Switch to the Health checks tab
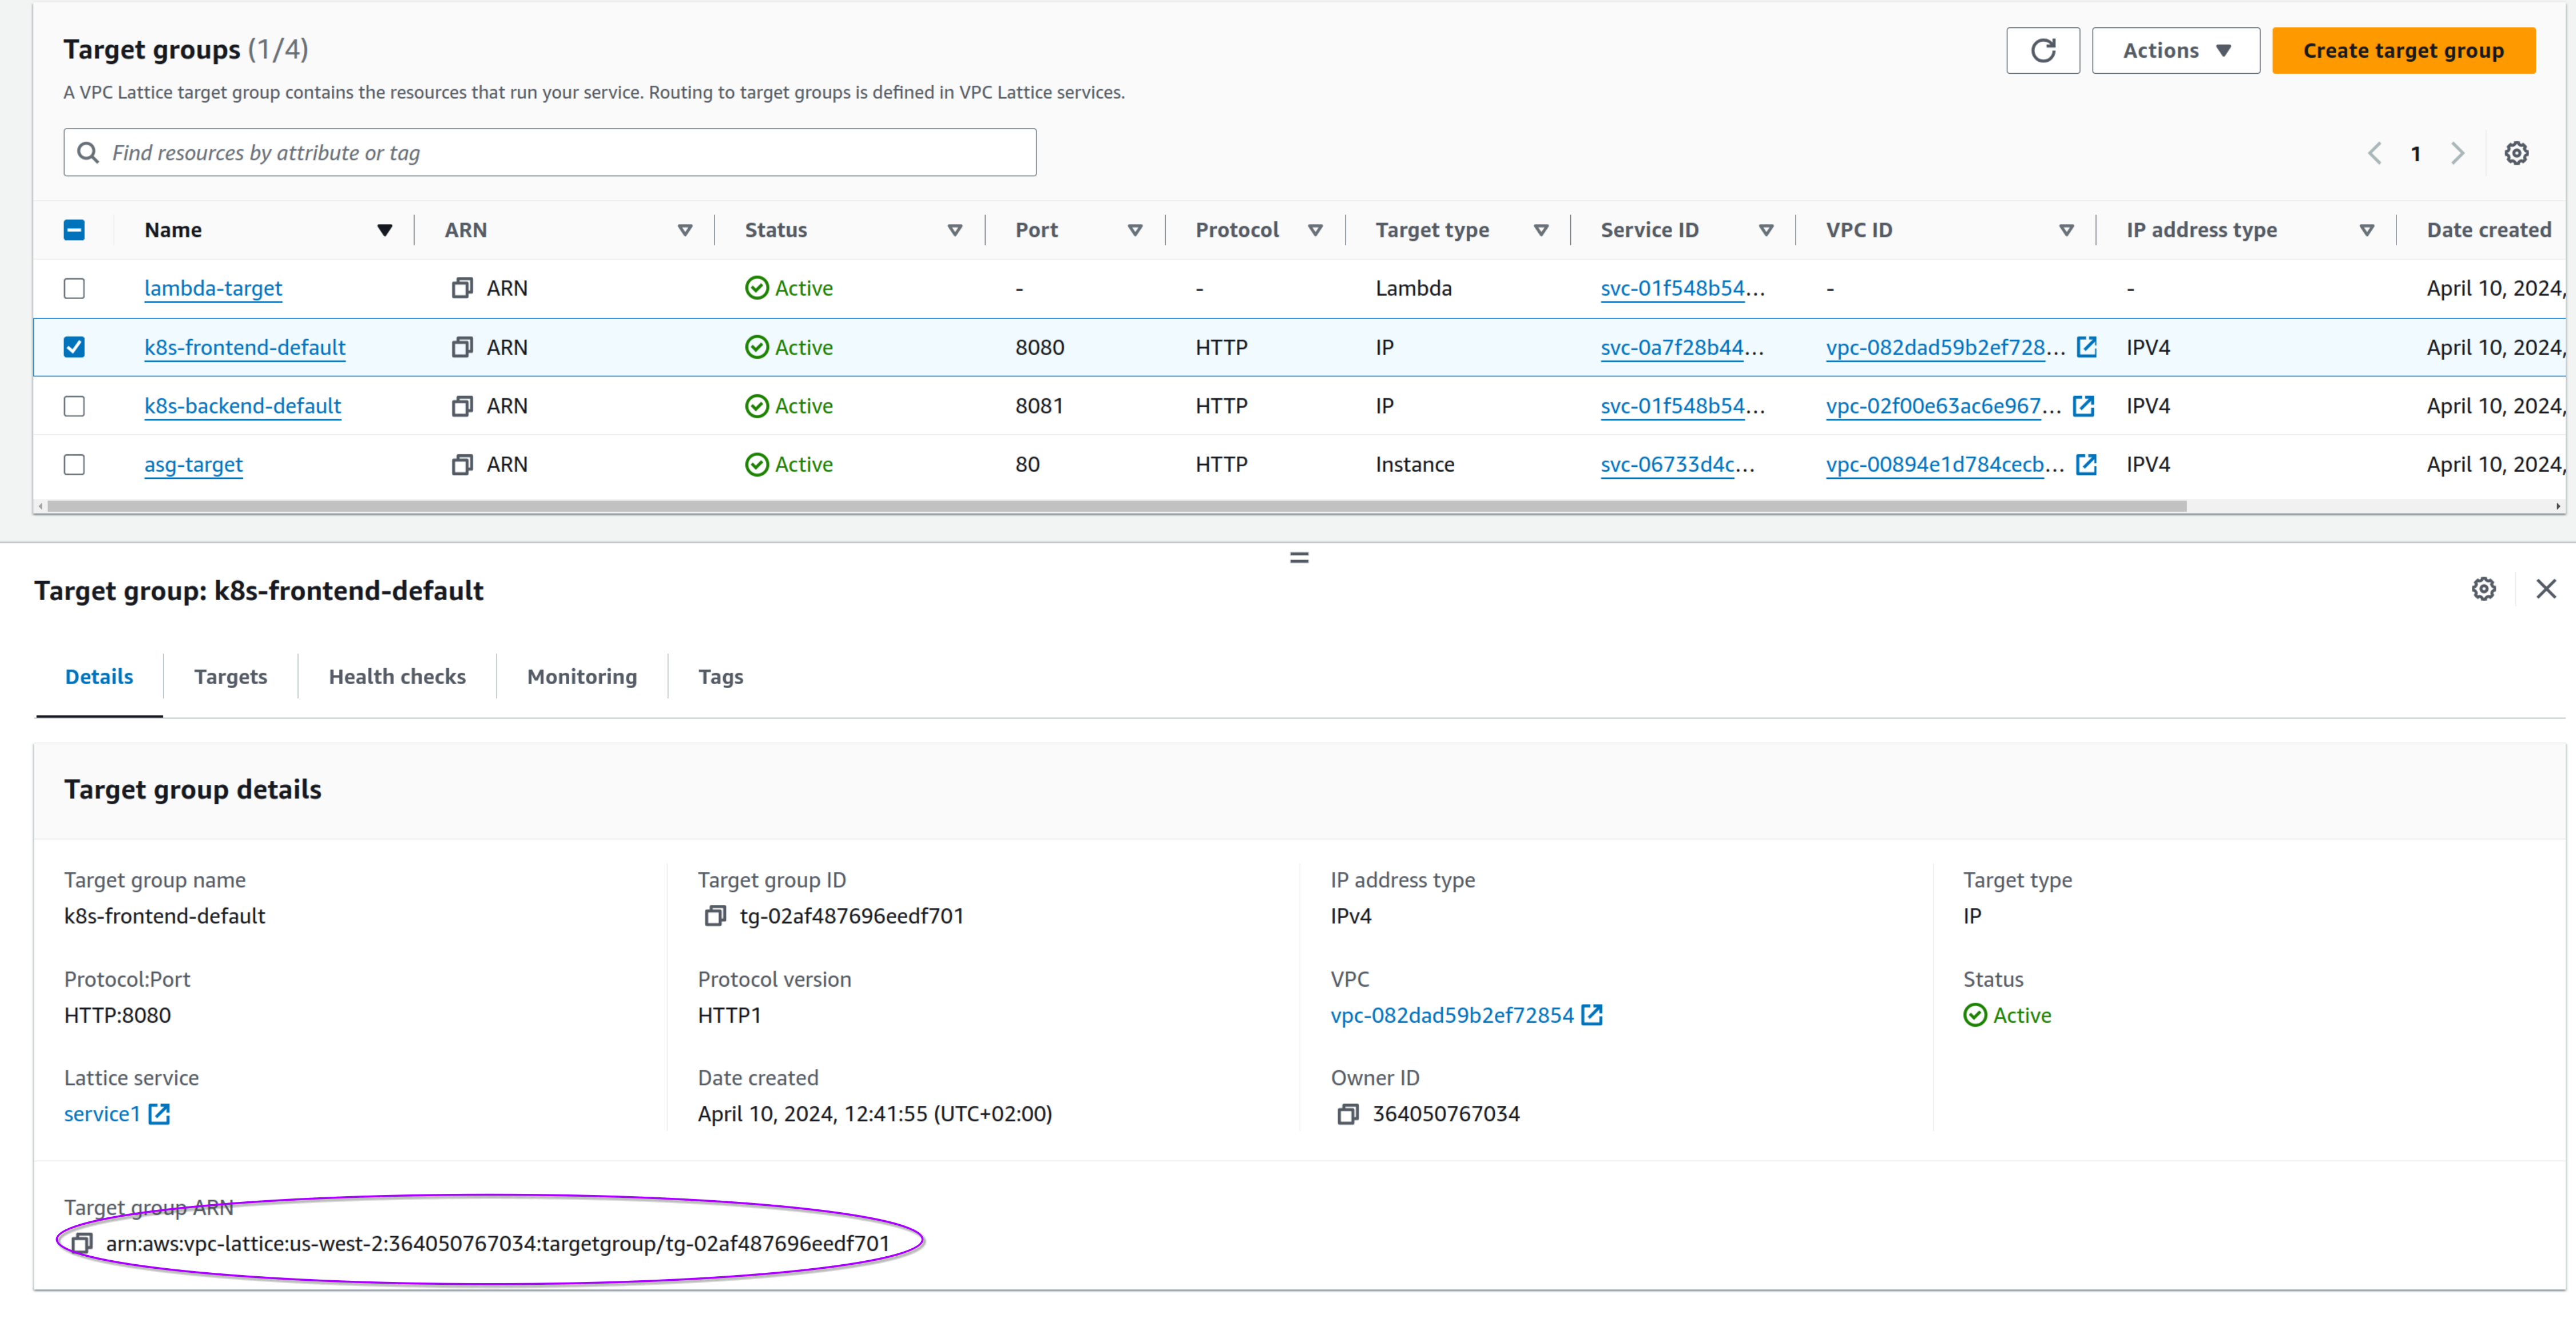Screen dimensions: 2576x1326 click(397, 677)
